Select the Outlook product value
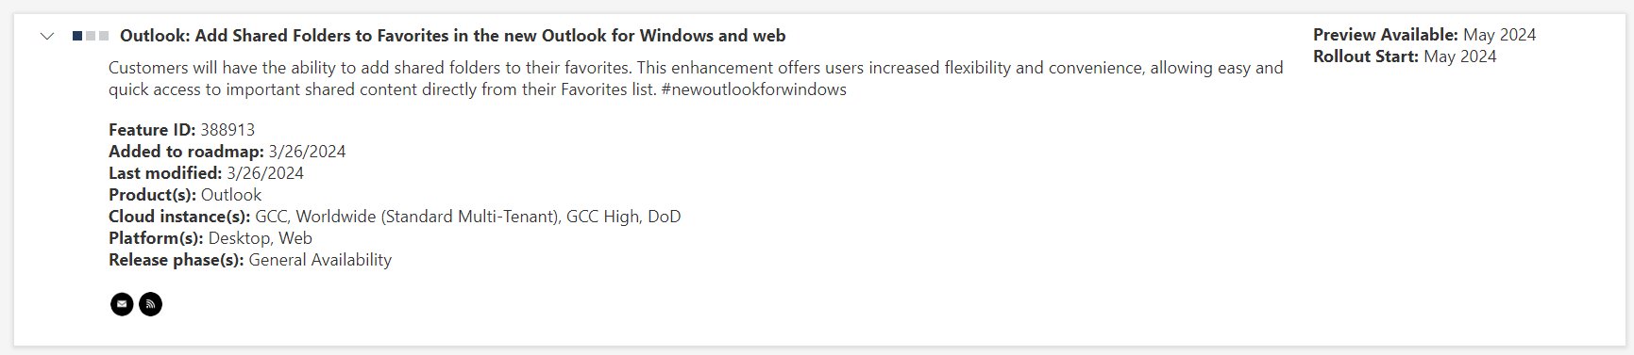The image size is (1634, 355). [231, 195]
